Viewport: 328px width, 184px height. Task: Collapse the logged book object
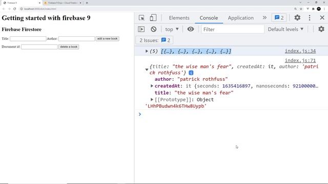pyautogui.click(x=147, y=70)
